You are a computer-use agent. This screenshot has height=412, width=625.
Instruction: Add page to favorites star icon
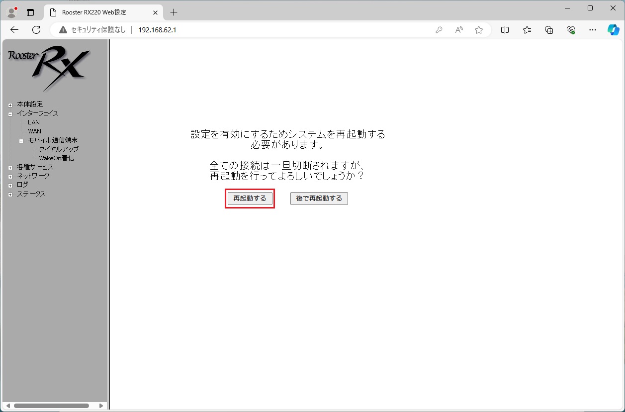pos(479,30)
